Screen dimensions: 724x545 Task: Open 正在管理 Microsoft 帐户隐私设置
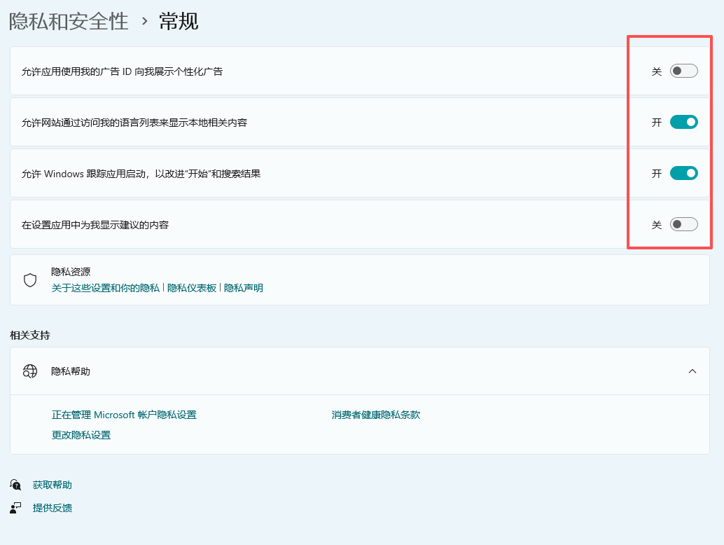pos(123,414)
